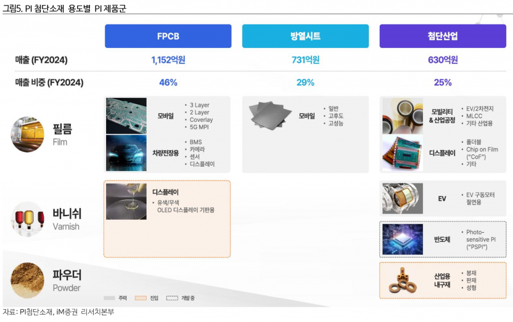The height and width of the screenshot is (322, 513).
Task: Click the 29% sales share value
Action: 306,83
